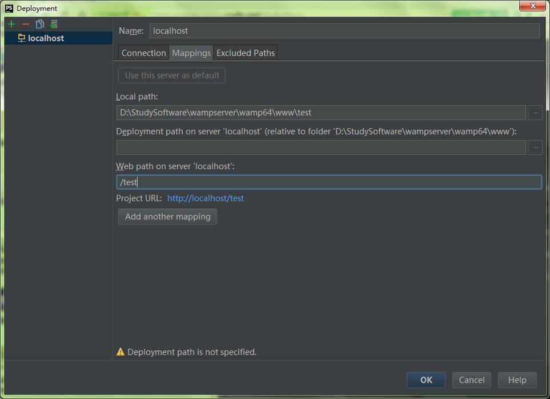Image resolution: width=550 pixels, height=399 pixels.
Task: Open the Excluded Paths tab
Action: click(x=246, y=53)
